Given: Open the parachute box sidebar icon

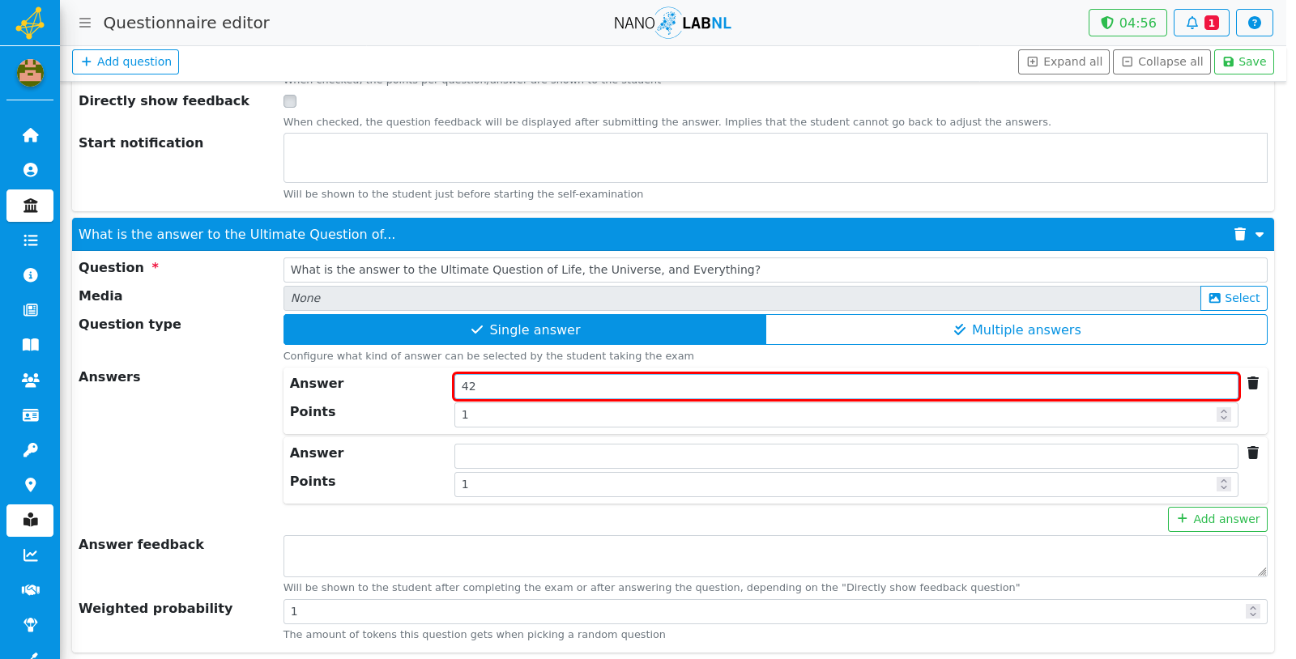Looking at the screenshot, I should (30, 625).
